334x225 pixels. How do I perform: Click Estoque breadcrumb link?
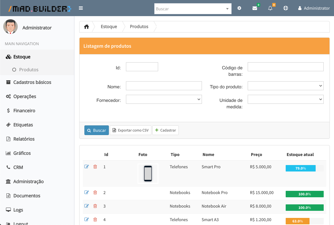(109, 27)
